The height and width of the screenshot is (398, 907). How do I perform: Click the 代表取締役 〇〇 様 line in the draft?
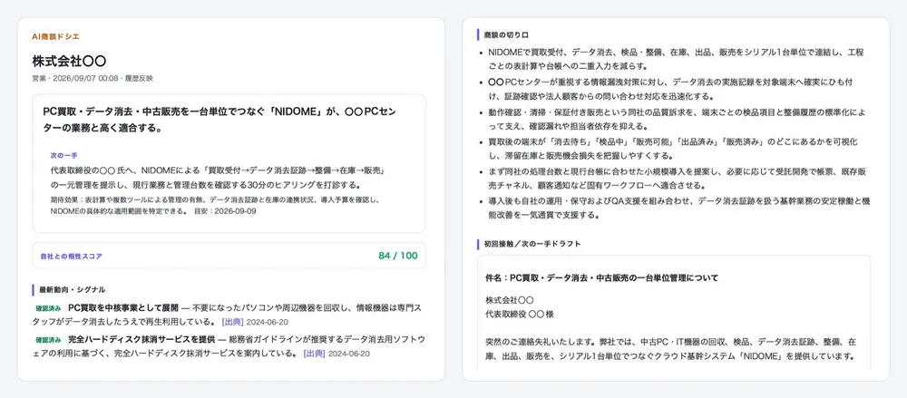(x=520, y=315)
